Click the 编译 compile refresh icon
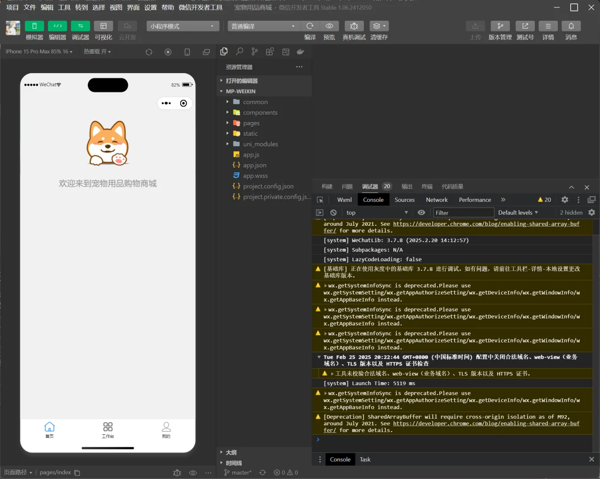 coord(310,26)
